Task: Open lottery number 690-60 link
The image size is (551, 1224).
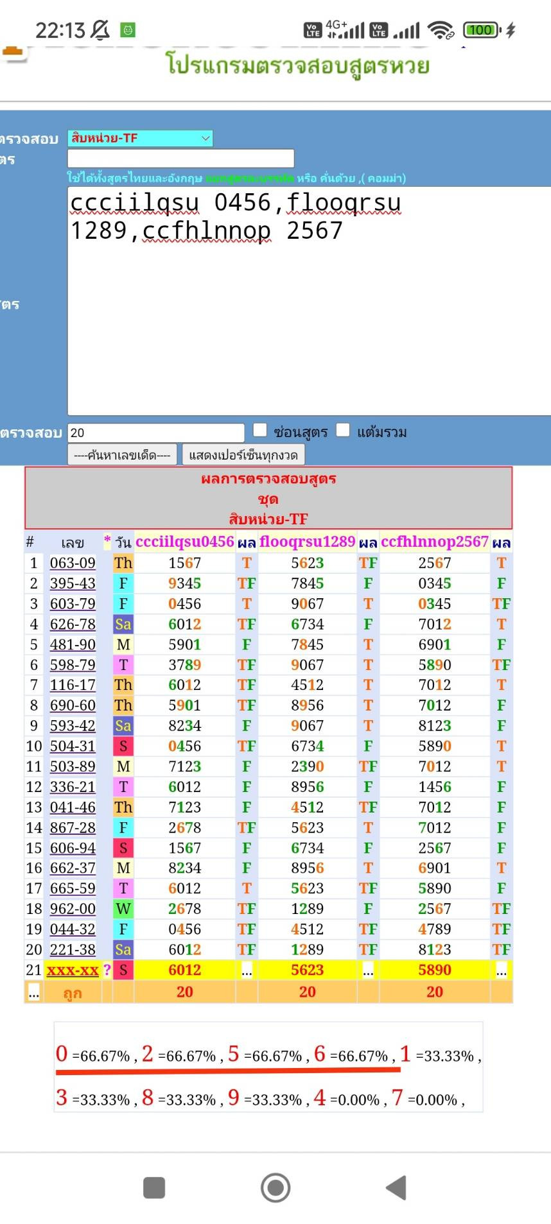Action: tap(73, 705)
